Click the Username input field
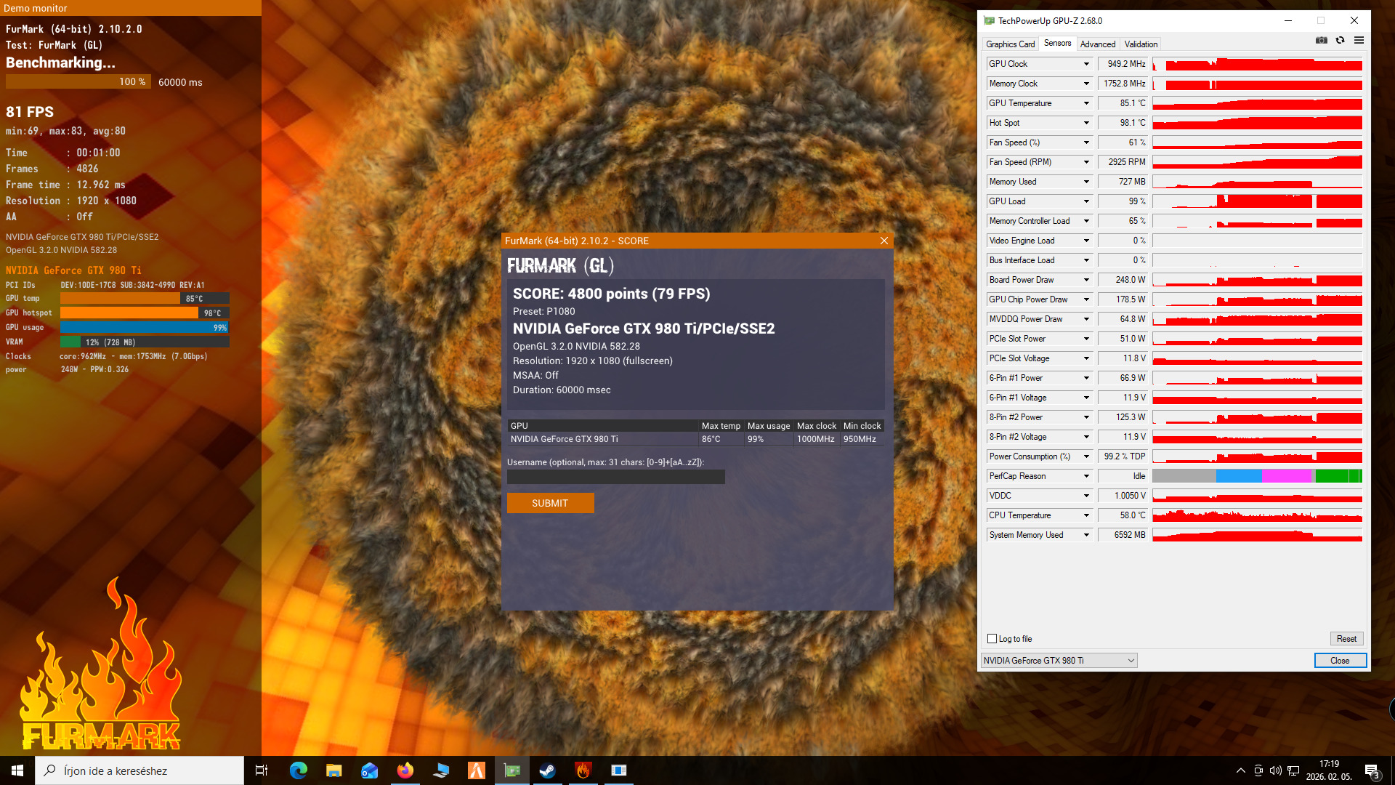The image size is (1395, 785). pos(615,477)
